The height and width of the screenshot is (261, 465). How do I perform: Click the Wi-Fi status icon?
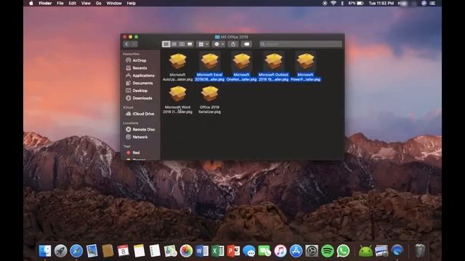coord(333,3)
